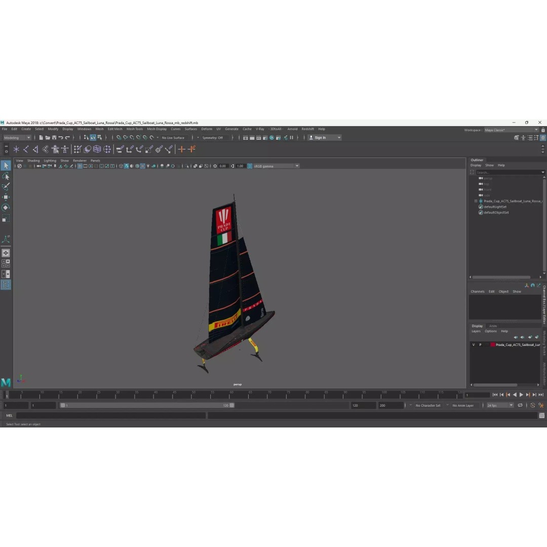
Task: Open the Mesh Tools menu
Action: point(134,129)
